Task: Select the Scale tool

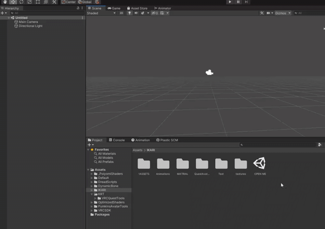Action: (x=30, y=2)
